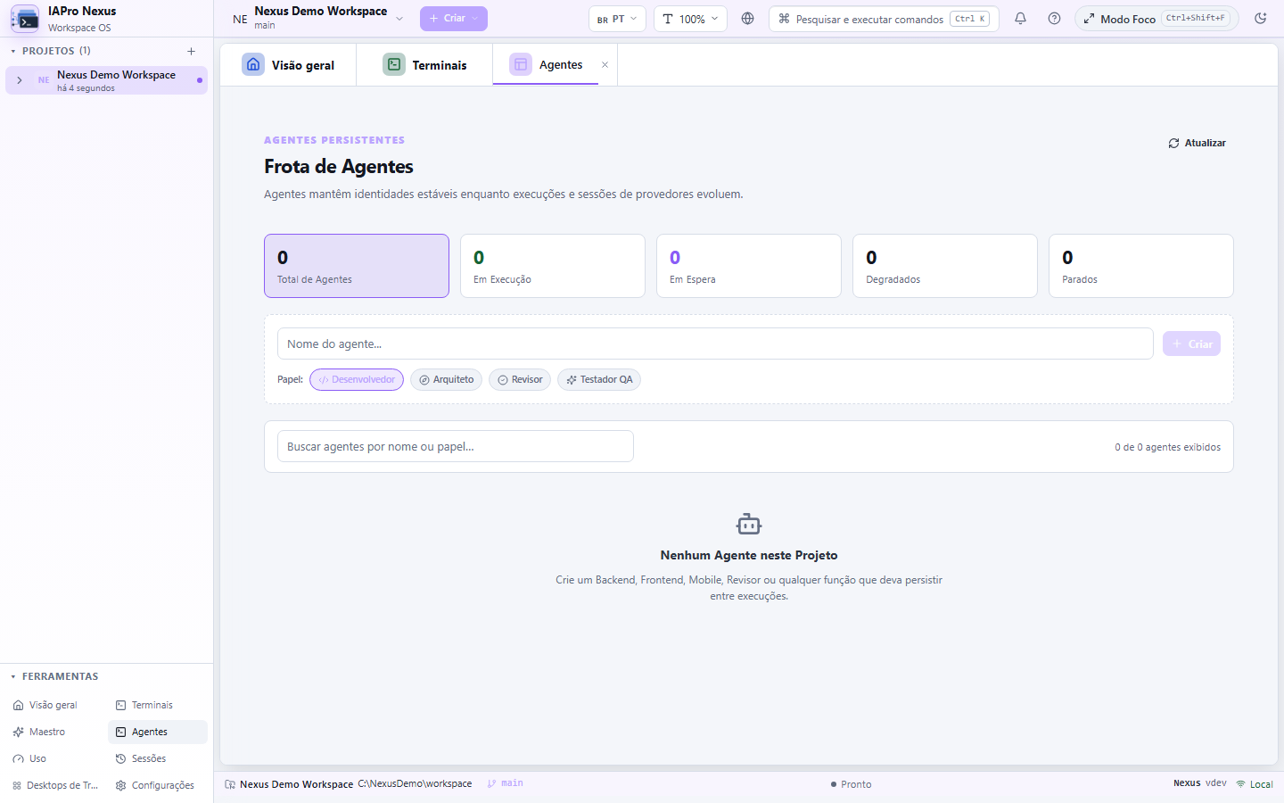Open the 100% zoom dropdown
The height and width of the screenshot is (803, 1284).
[x=690, y=19]
